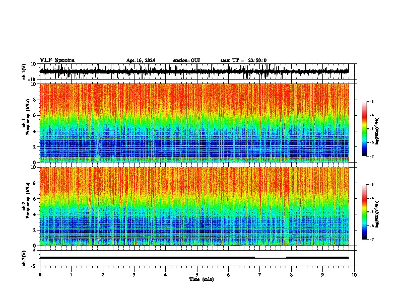Image resolution: width=399 pixels, height=308 pixels.
Task: Click the time axis end tick label "10"
Action: 354,275
